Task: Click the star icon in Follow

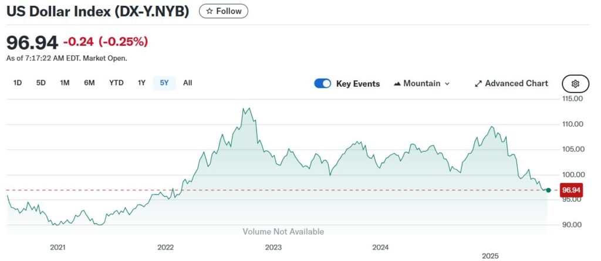Action: pyautogui.click(x=210, y=11)
